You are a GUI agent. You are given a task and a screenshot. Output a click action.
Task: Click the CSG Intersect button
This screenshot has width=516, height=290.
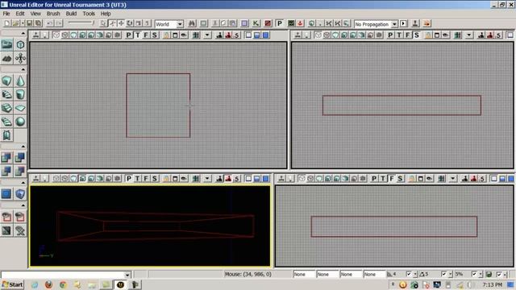click(x=6, y=171)
